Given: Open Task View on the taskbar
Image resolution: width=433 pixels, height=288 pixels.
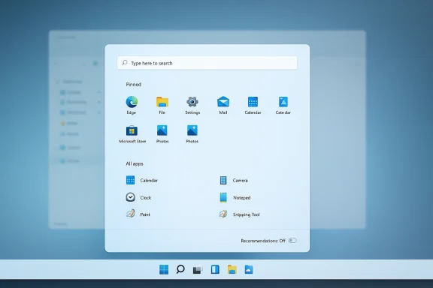Looking at the screenshot, I should [198, 269].
